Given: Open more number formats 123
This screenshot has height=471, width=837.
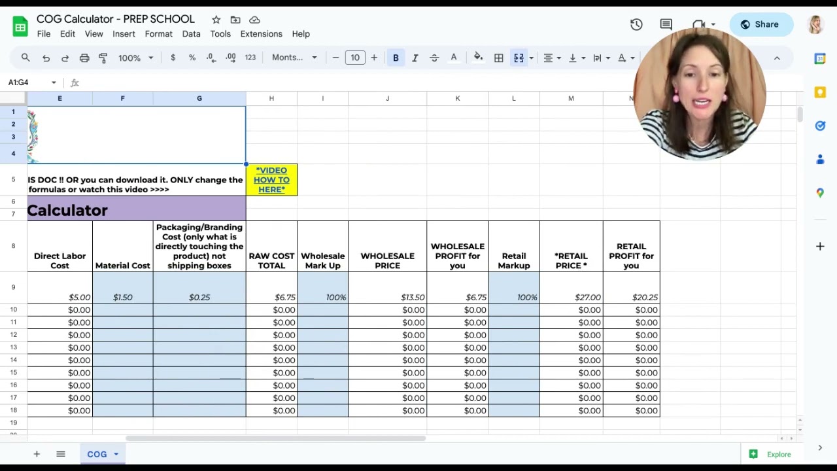Looking at the screenshot, I should click(250, 58).
